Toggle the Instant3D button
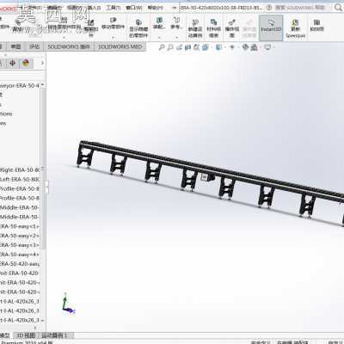Image resolution: width=344 pixels, height=344 pixels. pos(271,28)
